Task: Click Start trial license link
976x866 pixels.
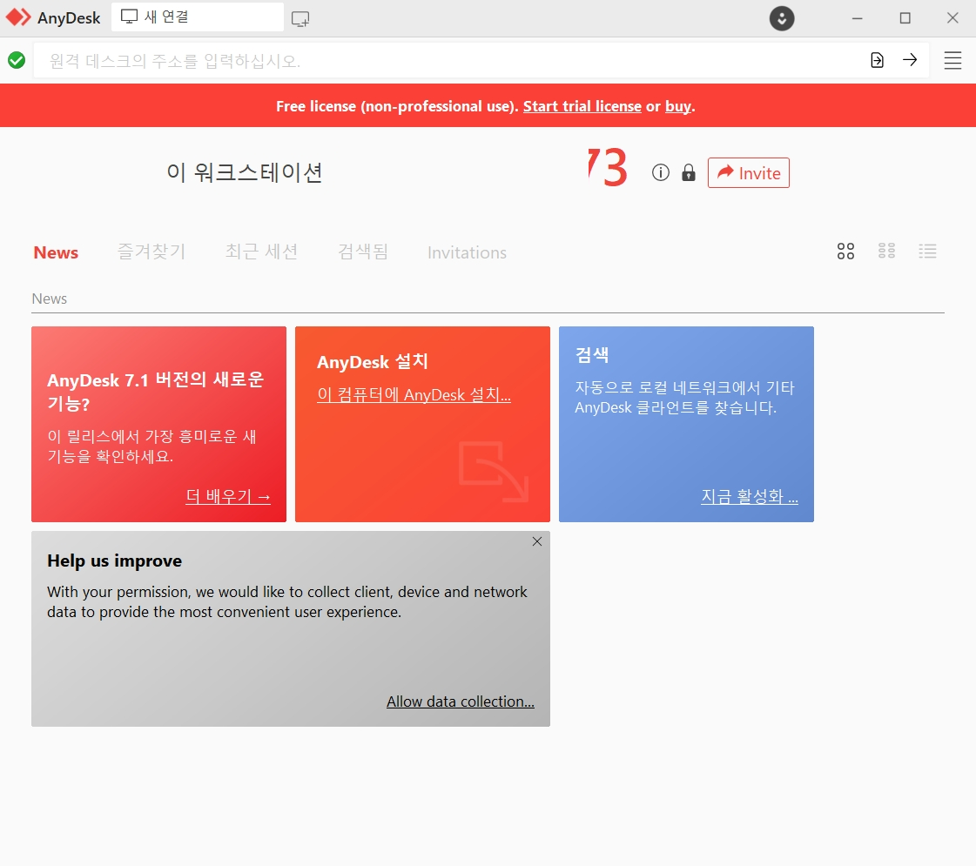Action: [582, 106]
